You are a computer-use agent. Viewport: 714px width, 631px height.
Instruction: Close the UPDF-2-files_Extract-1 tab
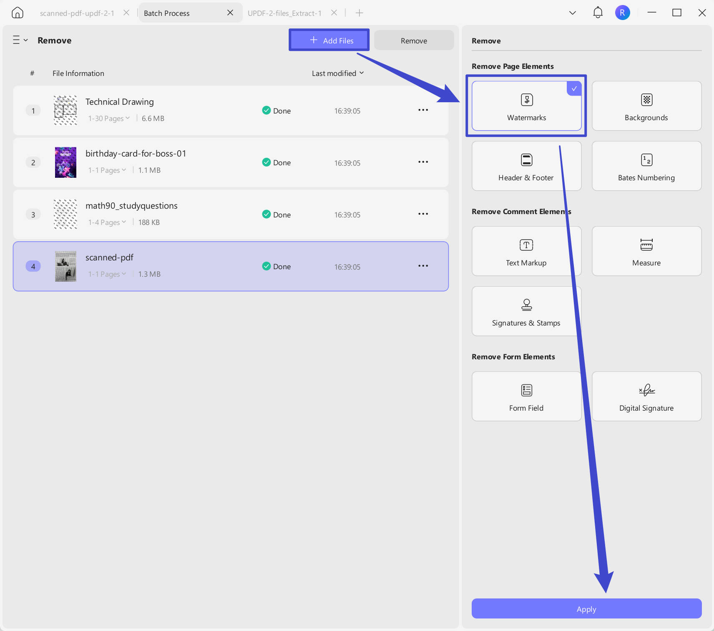[x=334, y=13]
